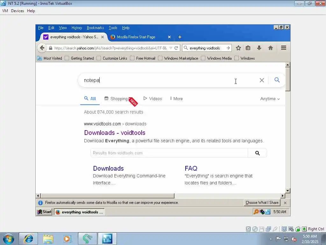Open Internet Explorer from host taskbar
The width and height of the screenshot is (326, 245).
click(x=28, y=239)
